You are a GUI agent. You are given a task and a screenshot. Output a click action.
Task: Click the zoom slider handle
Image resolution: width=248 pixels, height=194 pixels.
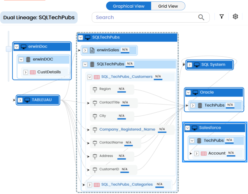(9, 49)
